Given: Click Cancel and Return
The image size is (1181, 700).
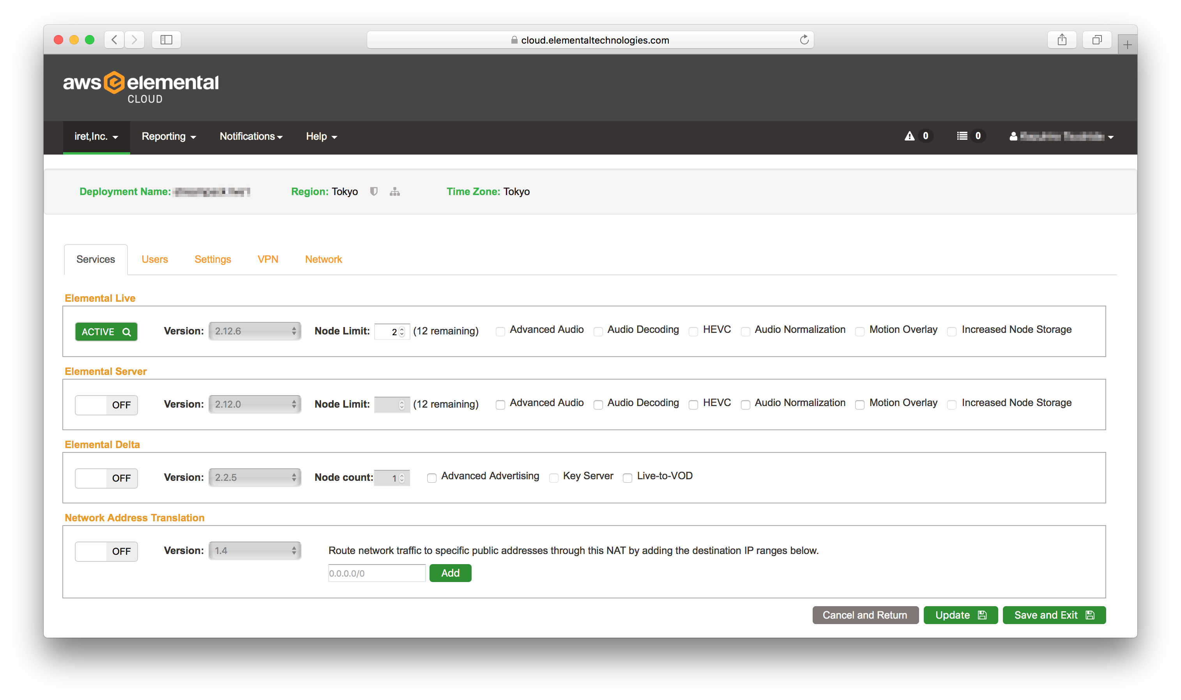Looking at the screenshot, I should click(x=865, y=615).
